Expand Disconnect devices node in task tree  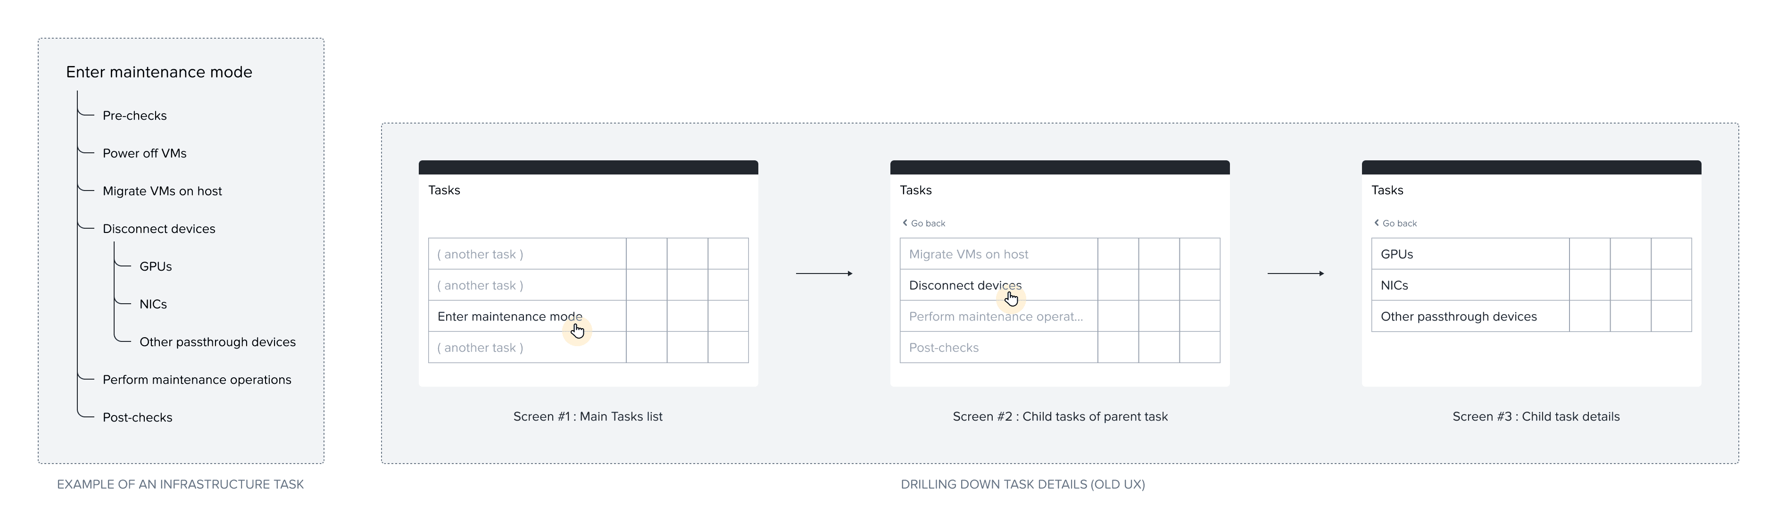[x=158, y=228]
